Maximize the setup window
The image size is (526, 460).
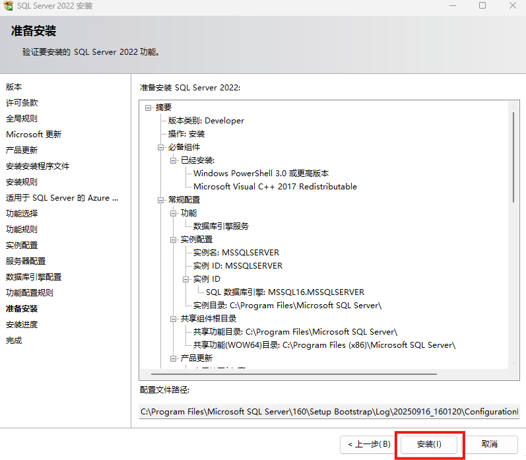(x=482, y=6)
